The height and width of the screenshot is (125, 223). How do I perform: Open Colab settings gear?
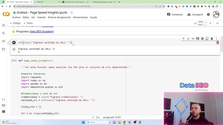(x=208, y=15)
